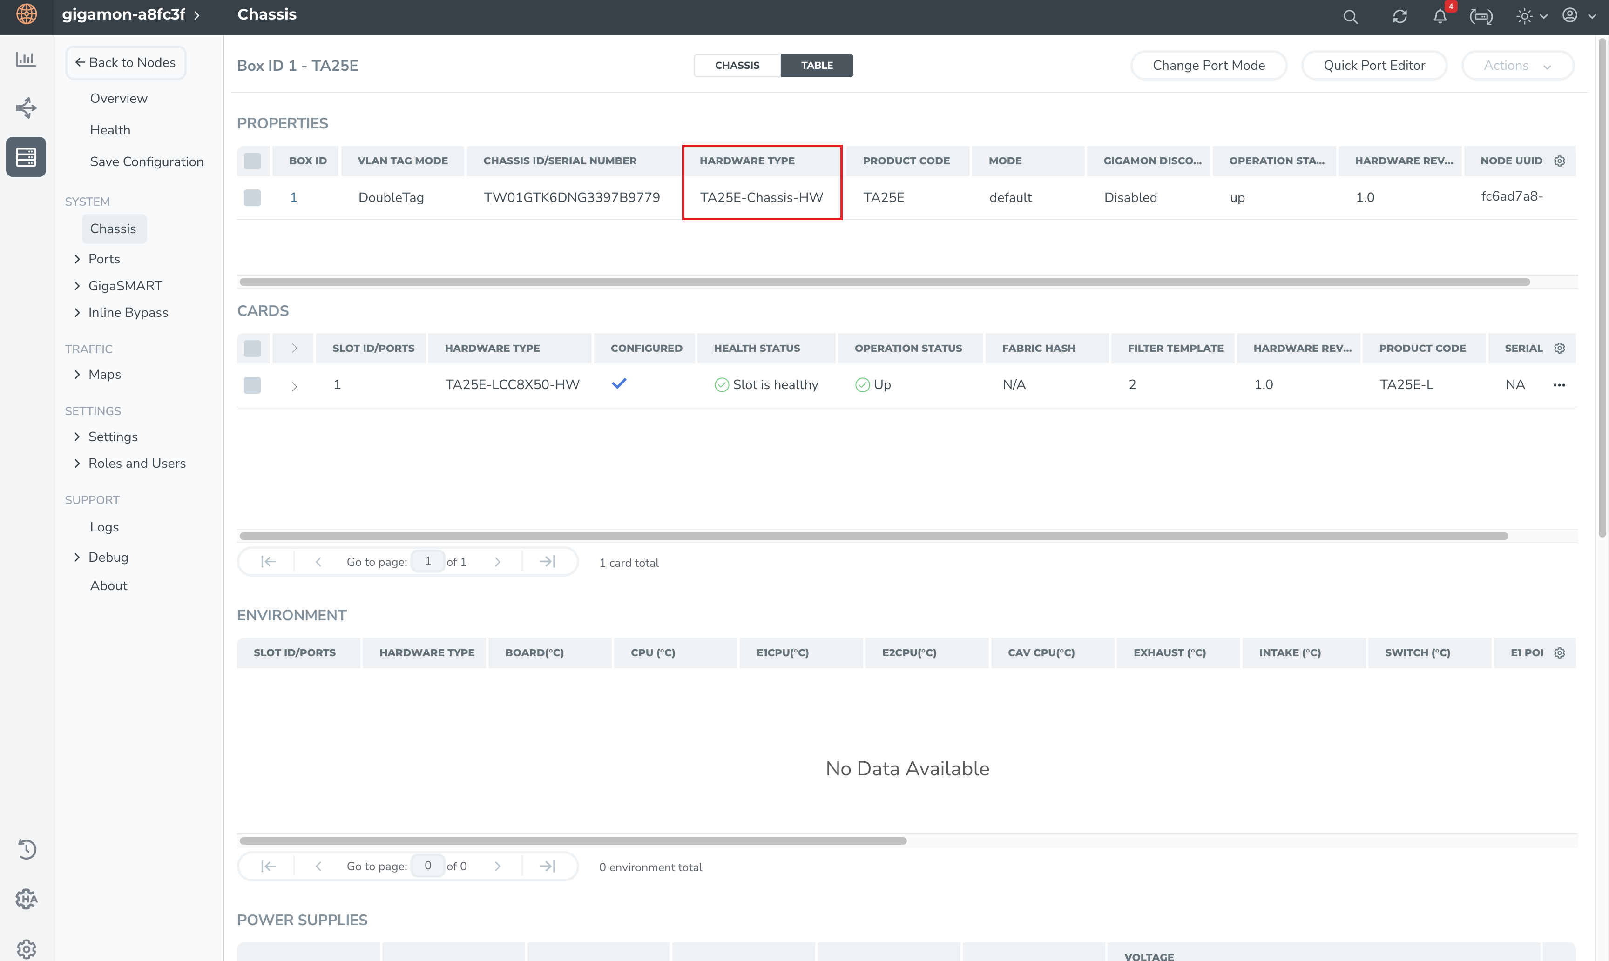Open the Actions dropdown

[x=1517, y=66]
